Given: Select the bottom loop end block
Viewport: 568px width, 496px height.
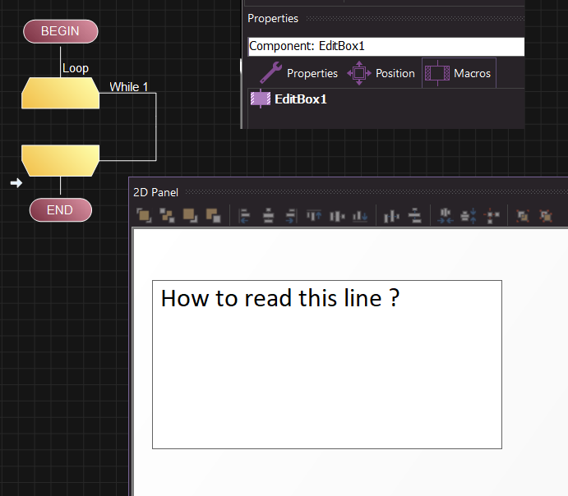Looking at the screenshot, I should click(x=61, y=161).
